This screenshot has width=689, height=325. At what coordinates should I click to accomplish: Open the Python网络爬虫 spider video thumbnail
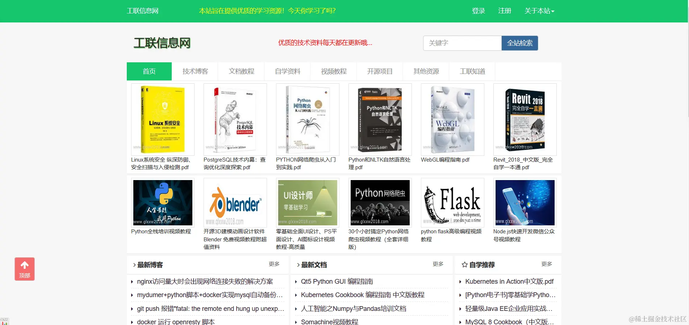tap(380, 203)
